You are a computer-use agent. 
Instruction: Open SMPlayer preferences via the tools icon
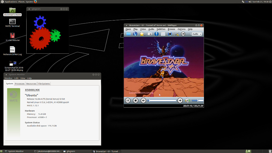tap(176, 34)
